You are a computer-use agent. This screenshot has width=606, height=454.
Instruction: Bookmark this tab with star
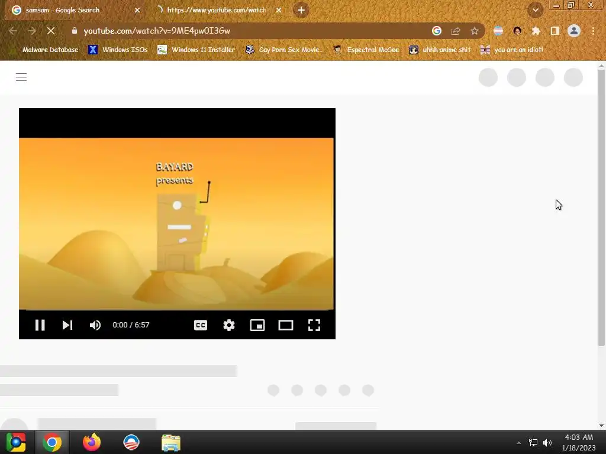pos(475,31)
